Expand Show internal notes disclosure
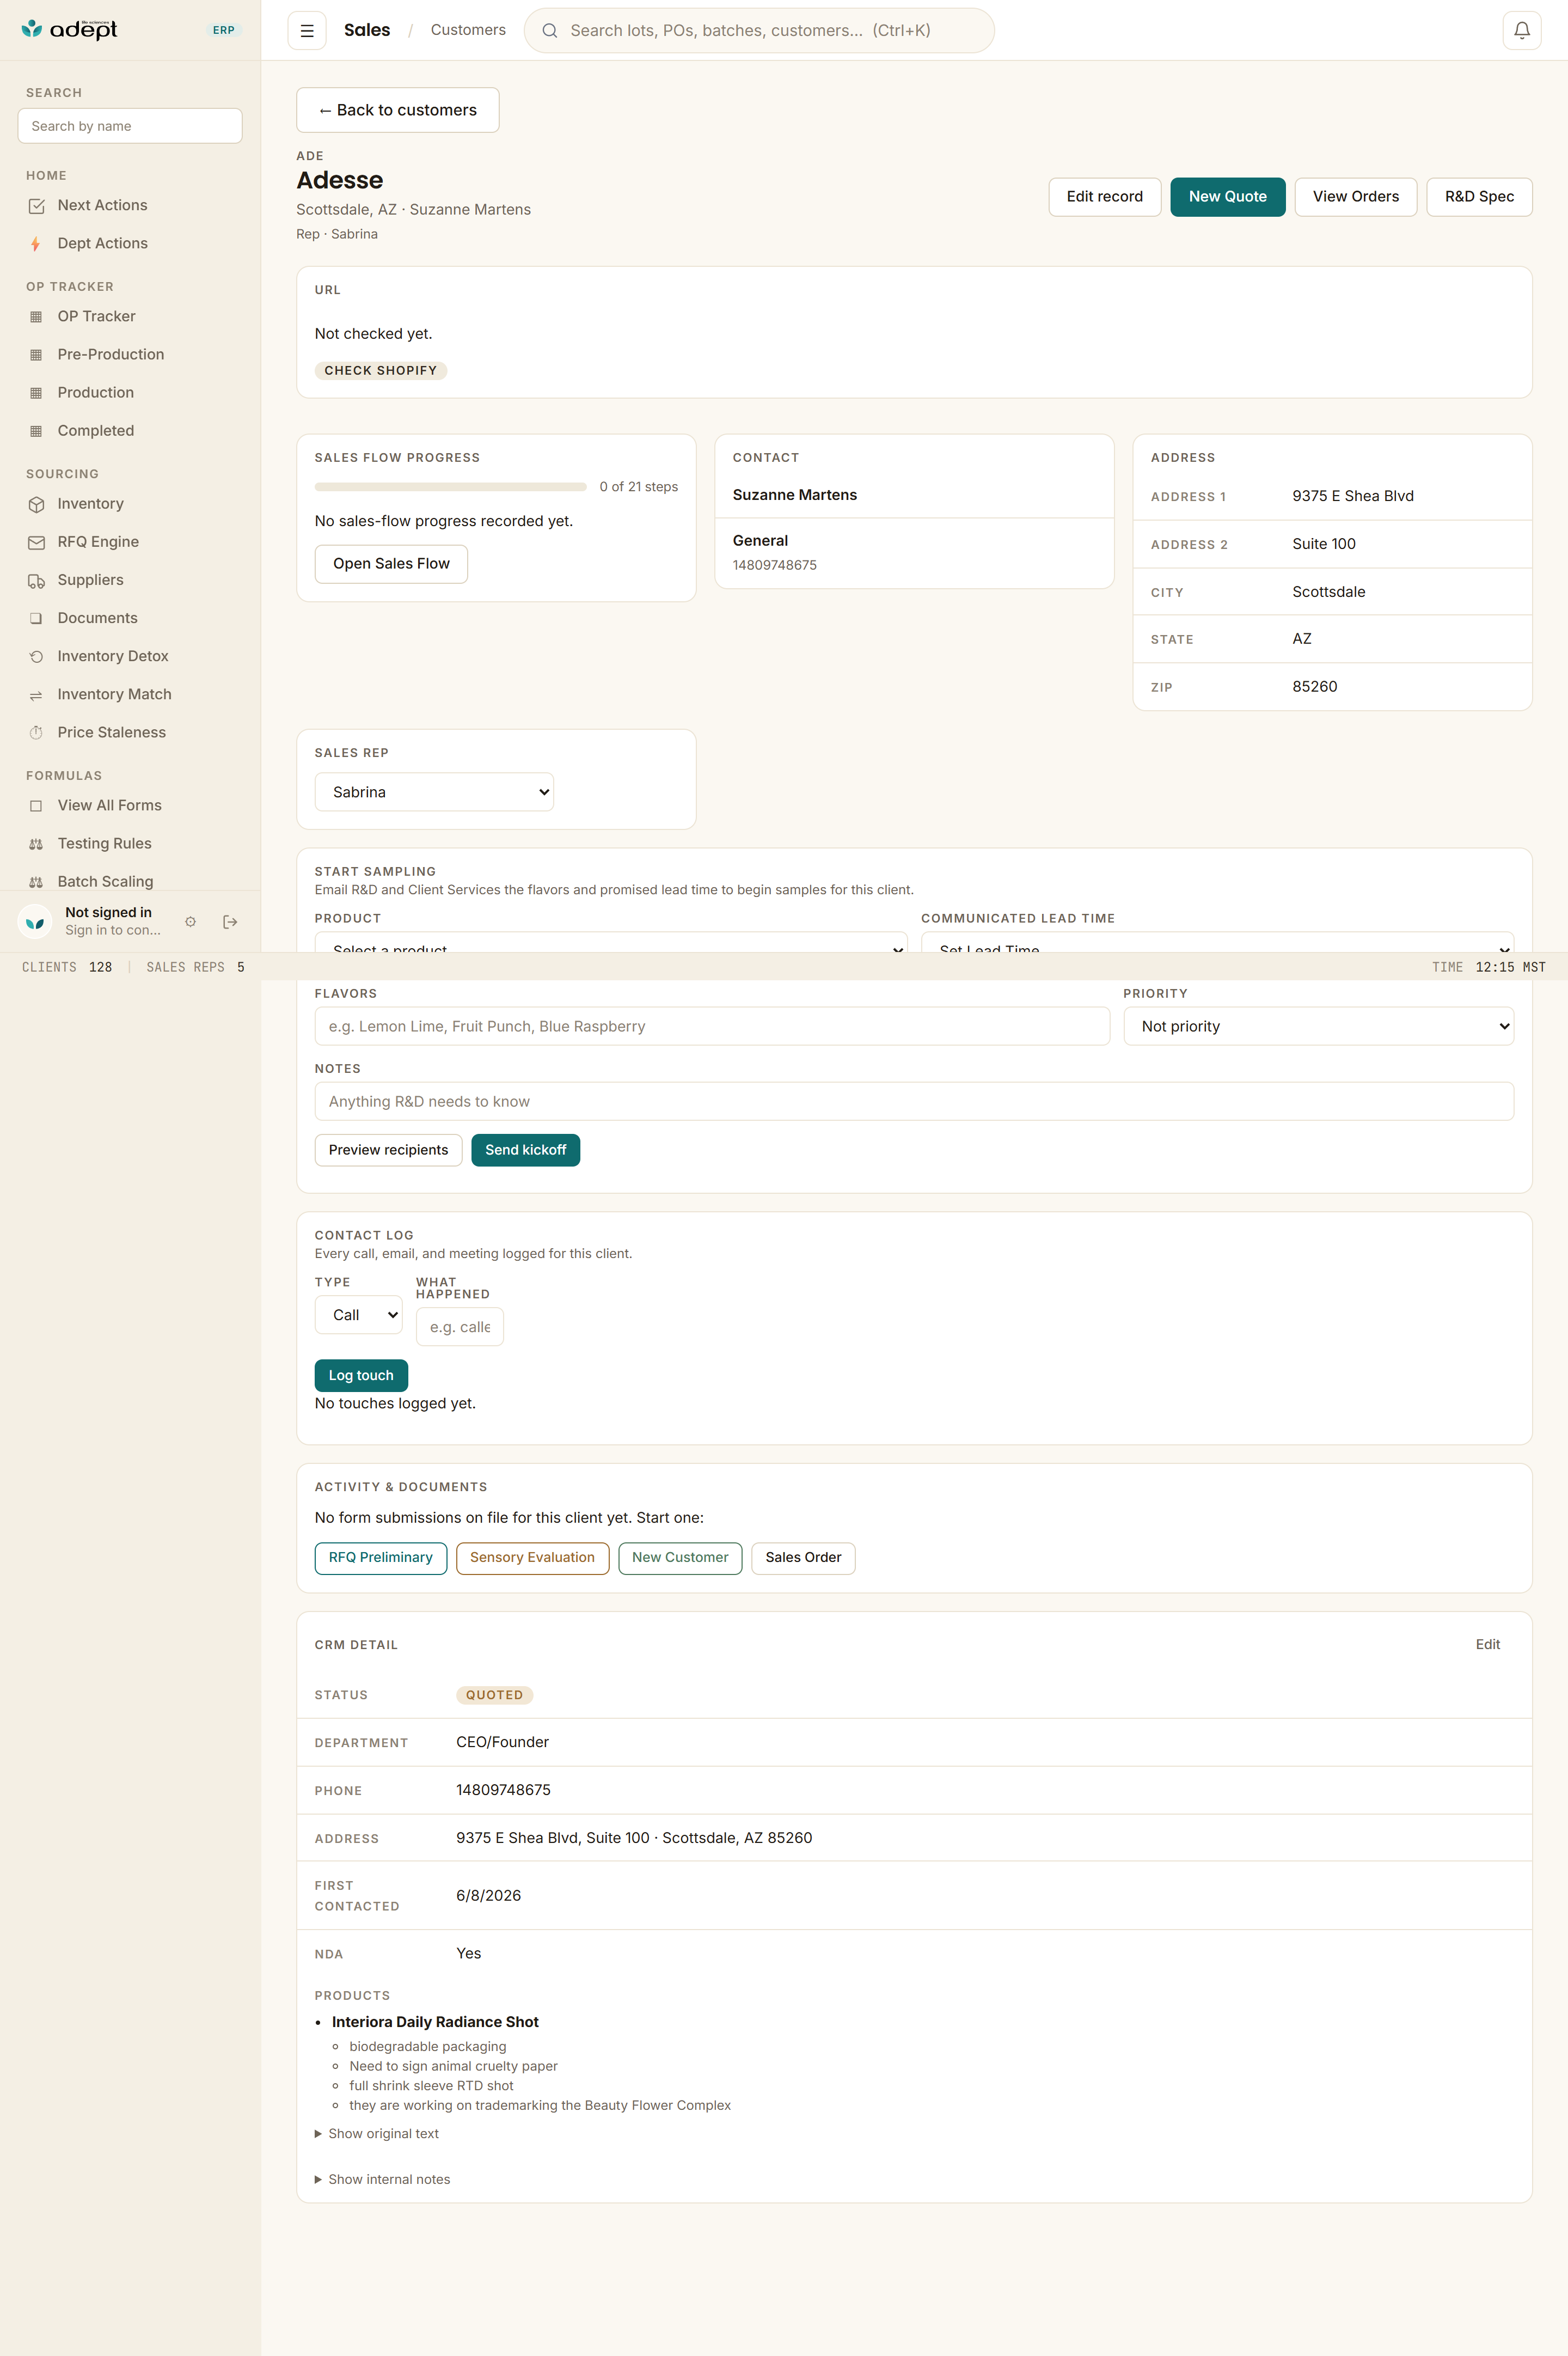 (382, 2179)
